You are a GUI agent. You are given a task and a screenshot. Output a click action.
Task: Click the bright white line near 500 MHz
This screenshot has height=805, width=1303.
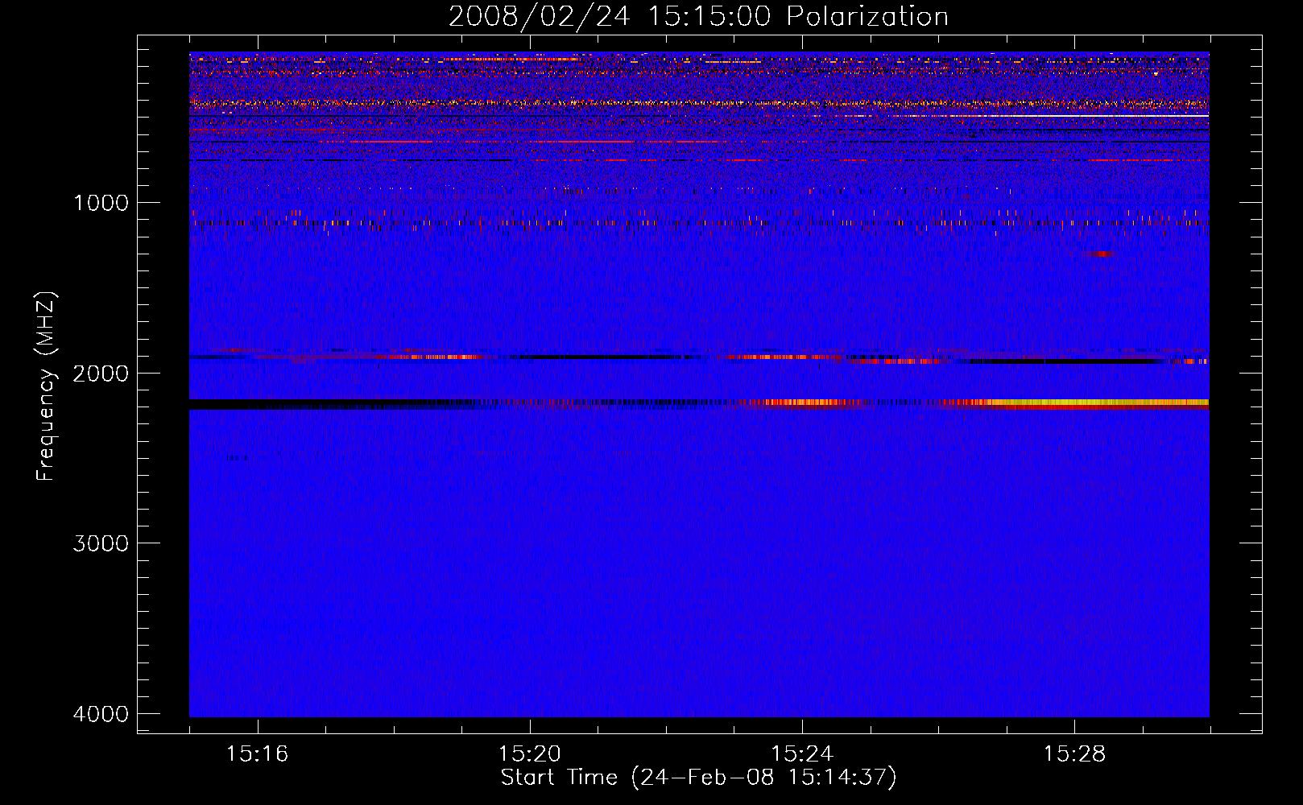tap(1103, 116)
